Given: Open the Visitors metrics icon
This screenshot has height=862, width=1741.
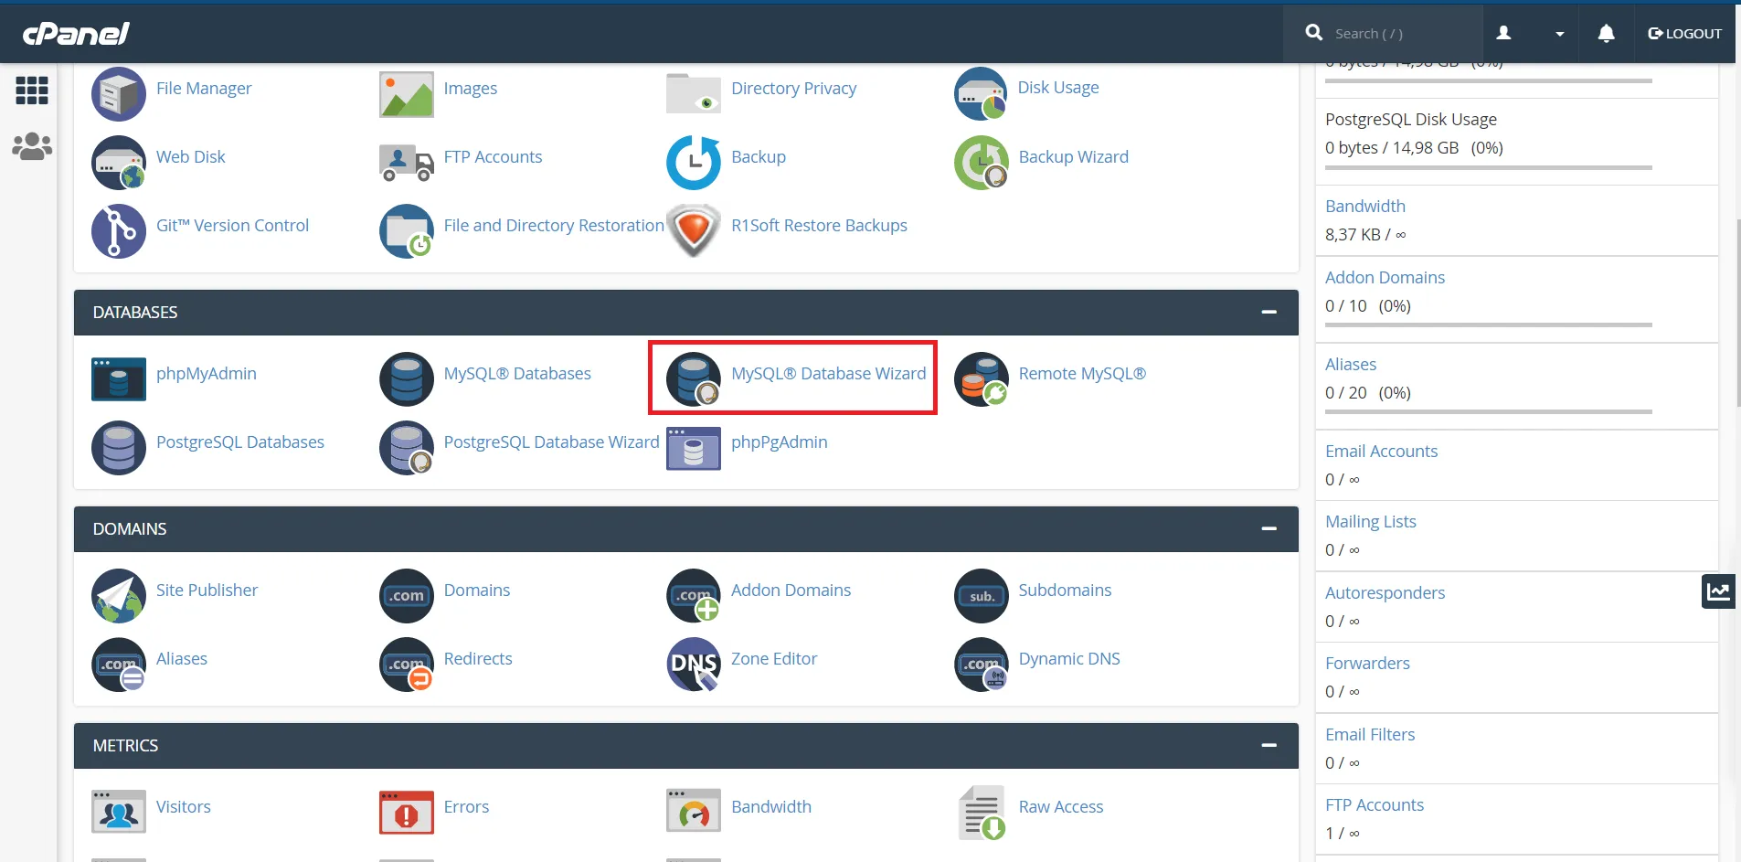Looking at the screenshot, I should click(119, 812).
